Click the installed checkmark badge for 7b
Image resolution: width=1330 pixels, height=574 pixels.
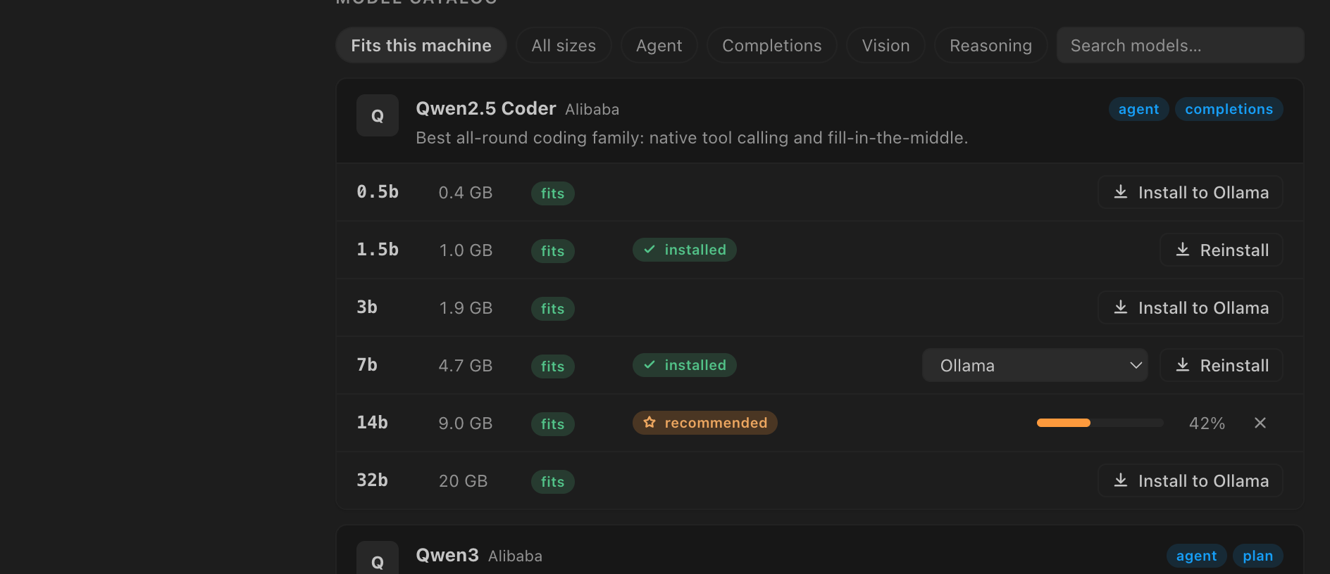685,365
